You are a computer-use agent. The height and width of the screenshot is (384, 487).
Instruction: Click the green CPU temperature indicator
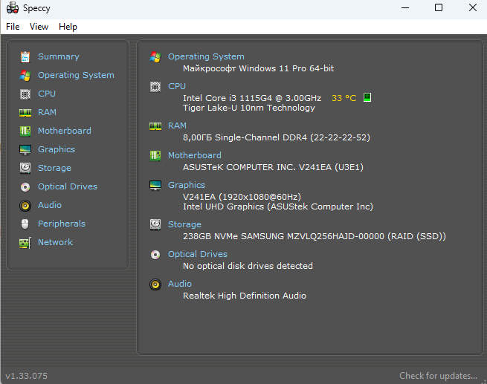[367, 97]
